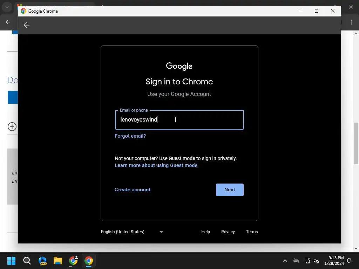This screenshot has height=269, width=359.
Task: Click the network display tray icon
Action: pos(307,261)
